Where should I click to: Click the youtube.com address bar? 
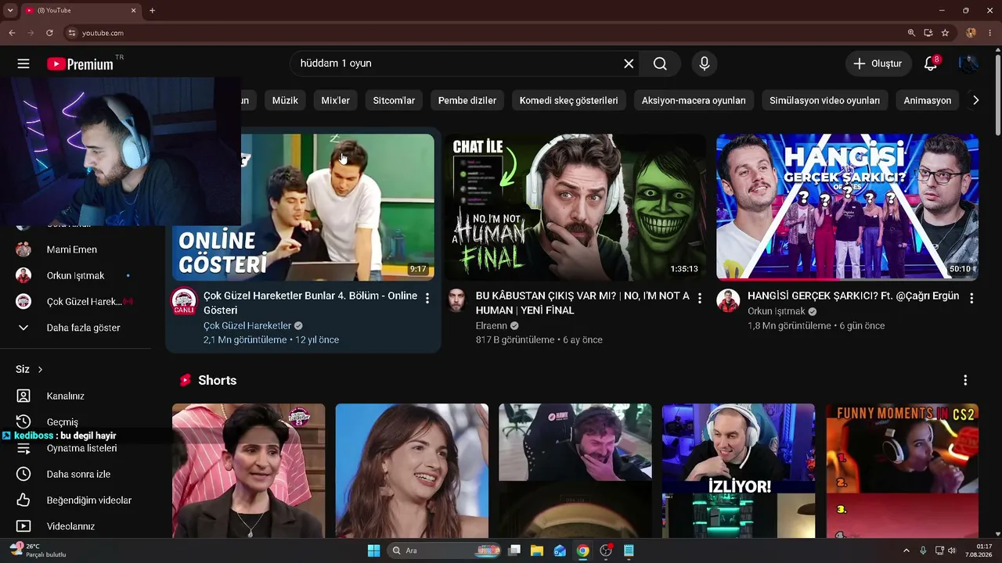tap(485, 33)
